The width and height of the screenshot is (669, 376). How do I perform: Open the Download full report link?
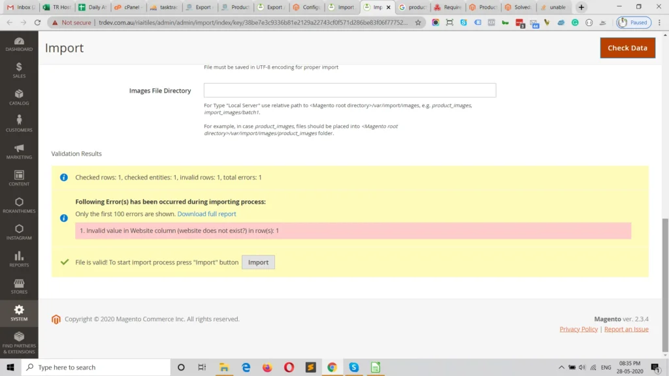click(x=206, y=213)
